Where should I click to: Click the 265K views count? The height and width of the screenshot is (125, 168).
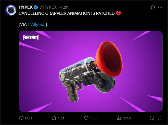127,118
